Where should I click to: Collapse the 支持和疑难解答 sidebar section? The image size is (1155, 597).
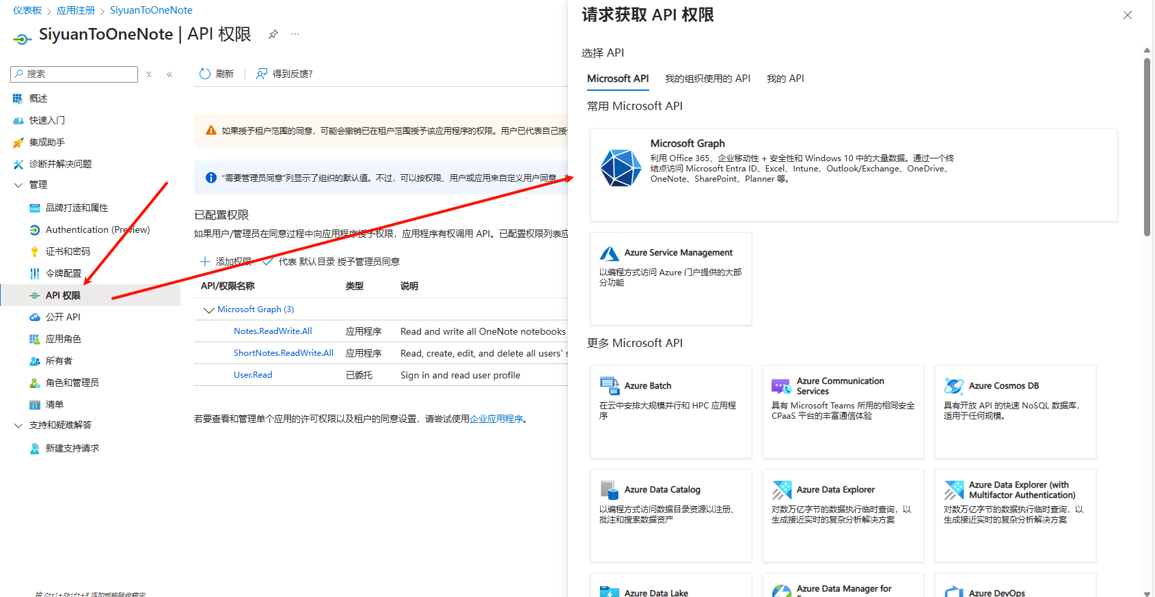tap(18, 425)
